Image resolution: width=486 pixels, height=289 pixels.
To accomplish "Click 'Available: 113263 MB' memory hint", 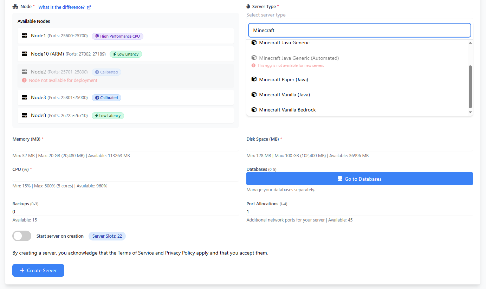I will click(x=109, y=155).
